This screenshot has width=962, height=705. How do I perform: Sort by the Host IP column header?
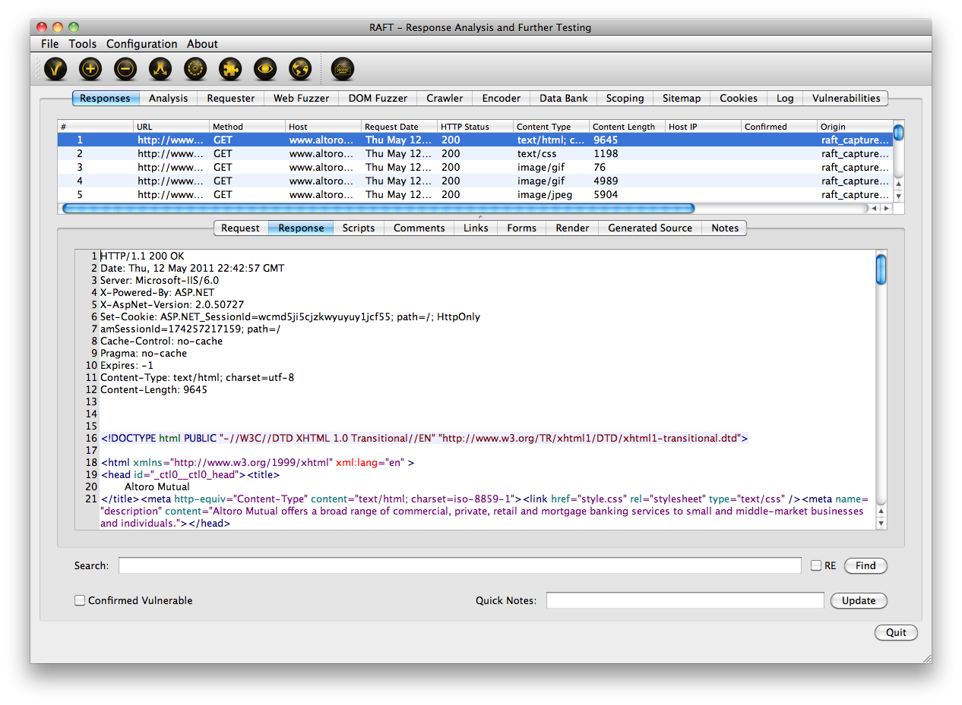704,127
